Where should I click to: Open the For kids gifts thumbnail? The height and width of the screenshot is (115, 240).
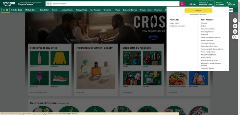coord(132,78)
